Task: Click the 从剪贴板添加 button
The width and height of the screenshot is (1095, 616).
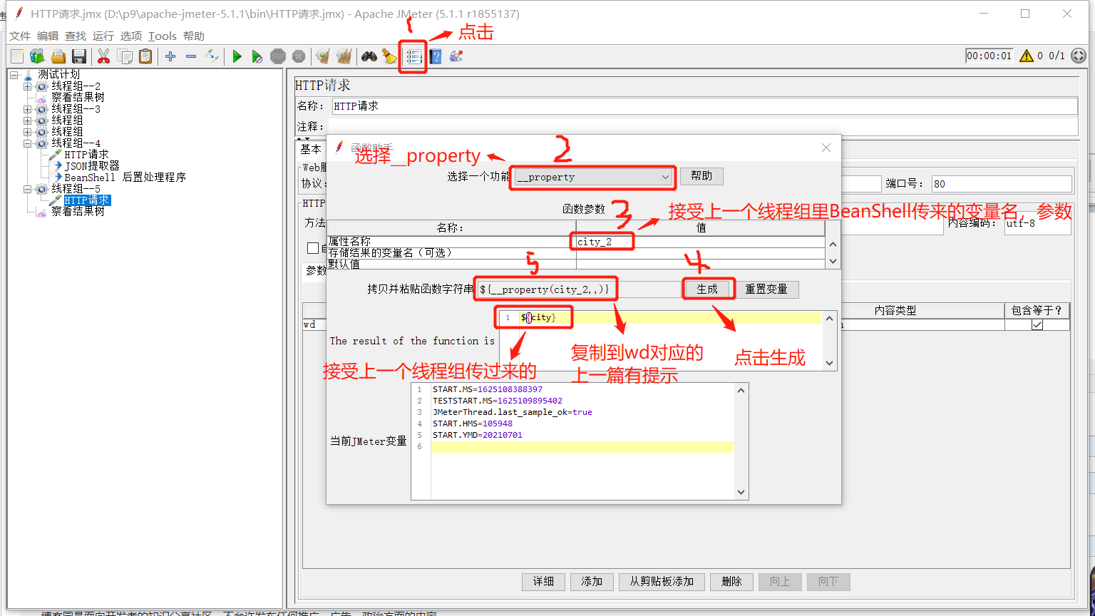Action: 662,582
